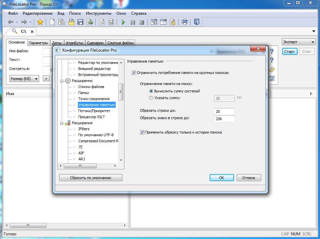The image size is (320, 239).
Task: Click the printer icon in toolbar
Action: click(x=185, y=22)
